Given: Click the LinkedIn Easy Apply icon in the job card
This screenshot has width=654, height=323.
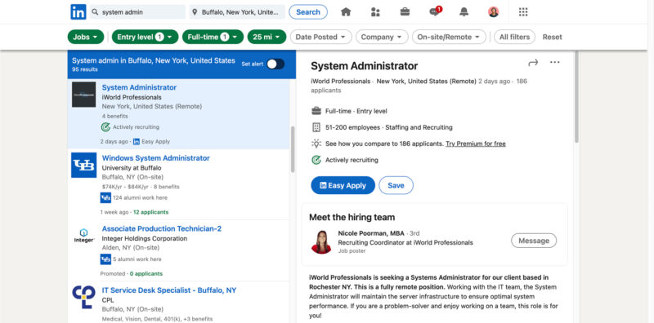Looking at the screenshot, I should coord(137,142).
